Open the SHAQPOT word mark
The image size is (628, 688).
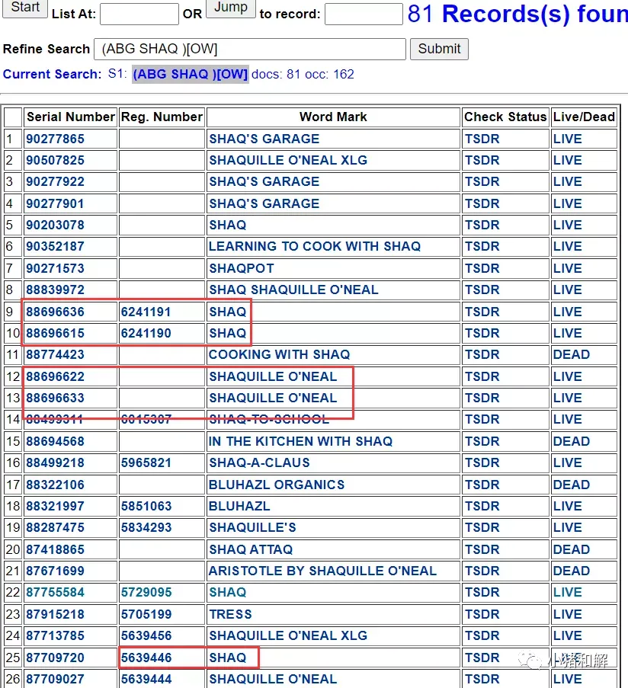point(242,268)
